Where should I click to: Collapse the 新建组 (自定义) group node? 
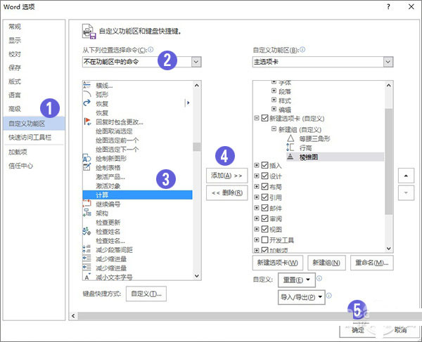(x=274, y=129)
